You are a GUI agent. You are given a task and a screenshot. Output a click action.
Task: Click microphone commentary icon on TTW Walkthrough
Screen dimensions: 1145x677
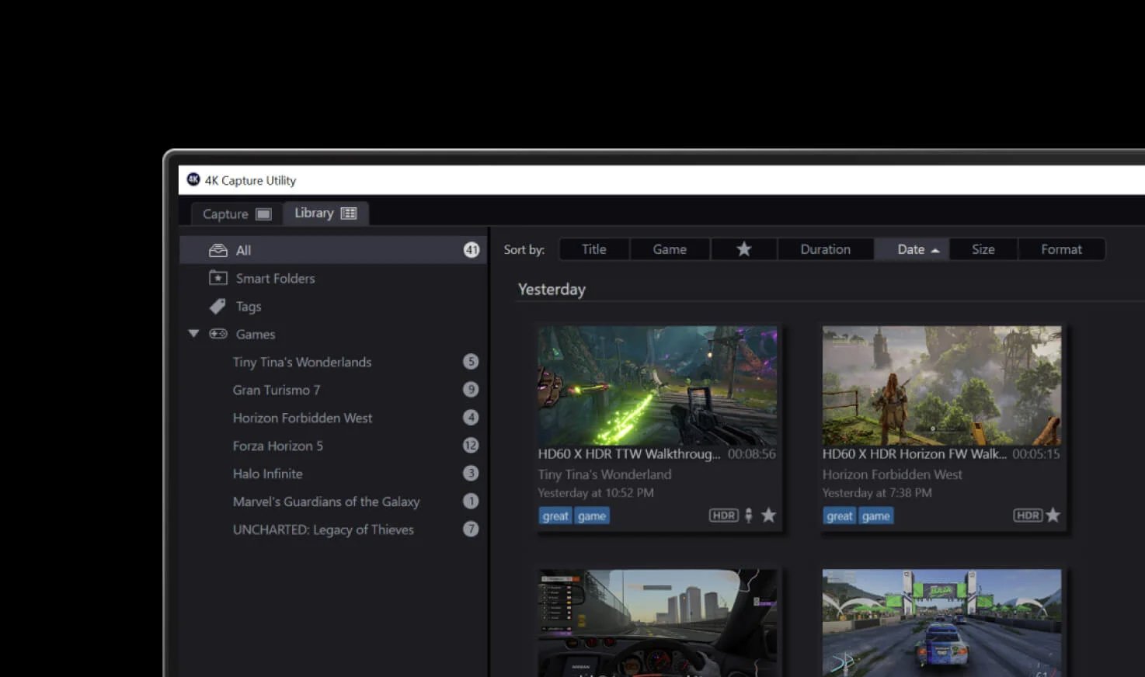(x=749, y=516)
